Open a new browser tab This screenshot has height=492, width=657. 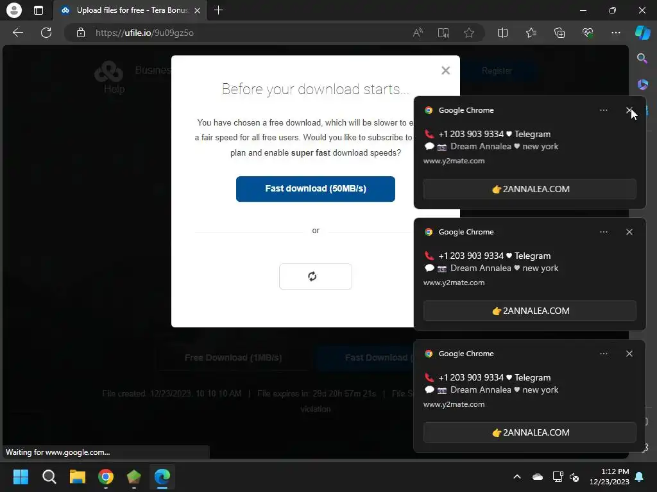tap(218, 10)
